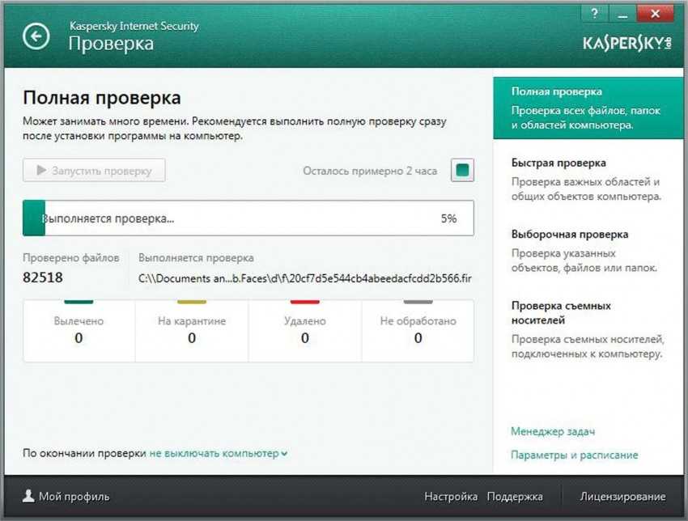Open Лицензирование in the bottom bar
This screenshot has height=521, width=688.
pyautogui.click(x=622, y=497)
